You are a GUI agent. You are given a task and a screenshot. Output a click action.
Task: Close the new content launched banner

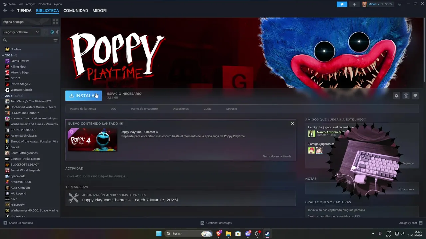coord(292,123)
